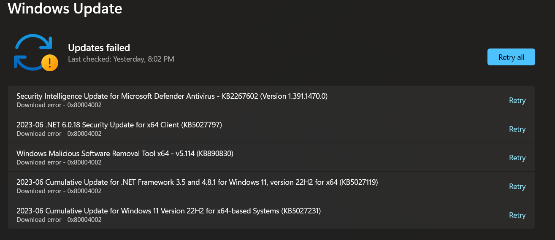Select the Windows 11 Version 22H2 cumulative update title
The height and width of the screenshot is (240, 555).
click(x=168, y=211)
